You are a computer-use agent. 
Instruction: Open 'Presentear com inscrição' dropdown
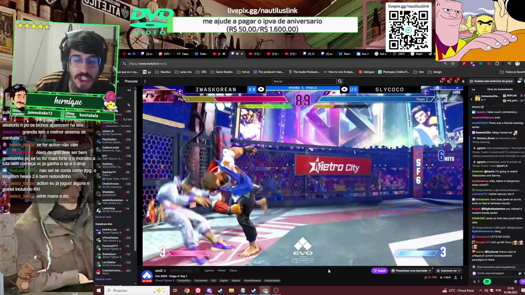[411, 270]
